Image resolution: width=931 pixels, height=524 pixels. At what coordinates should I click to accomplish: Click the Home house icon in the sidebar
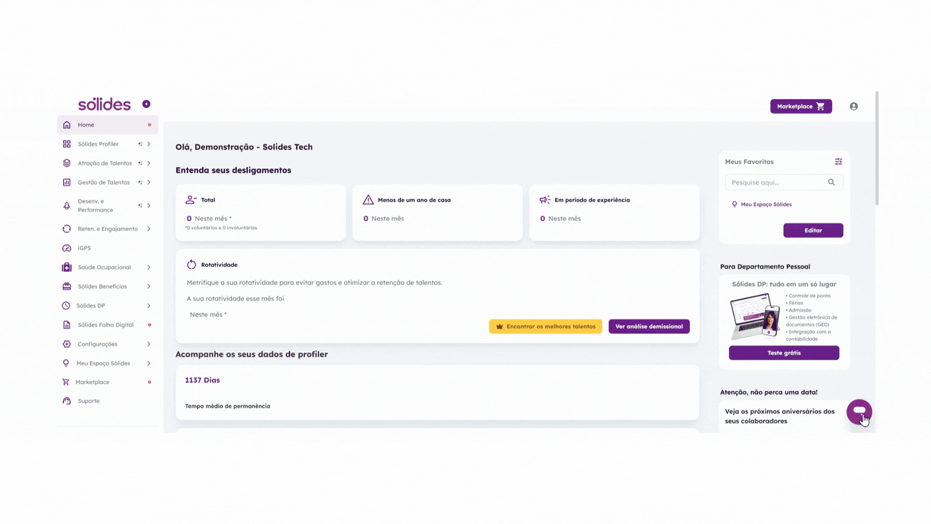click(x=67, y=125)
